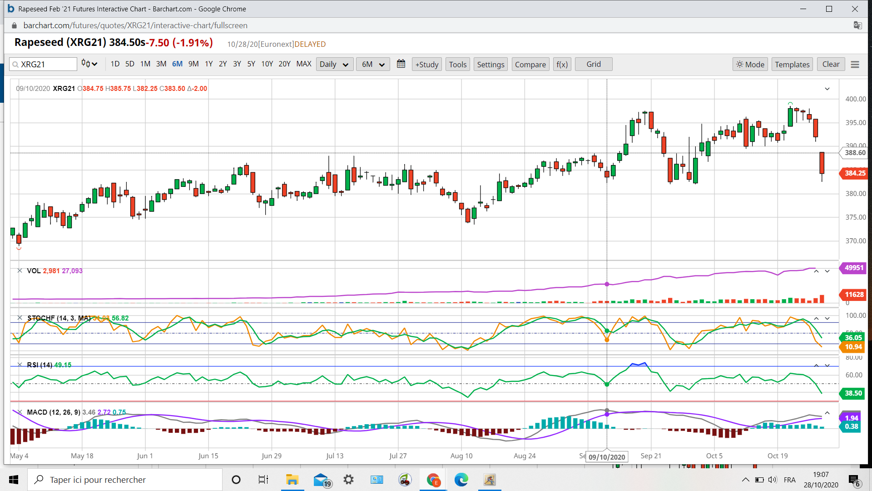The height and width of the screenshot is (491, 872).
Task: Select the 1Y time range
Action: point(208,64)
